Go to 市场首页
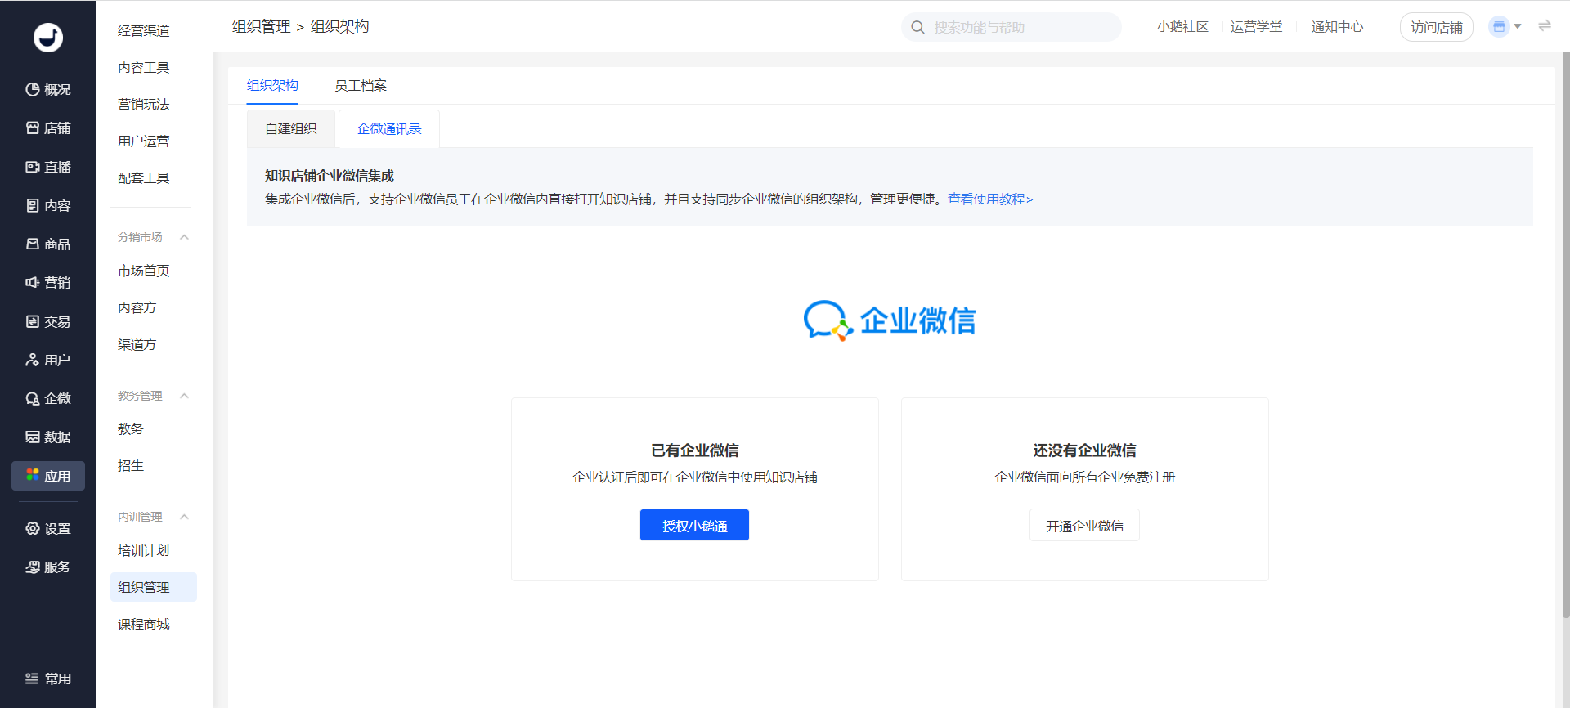1570x708 pixels. 144,271
